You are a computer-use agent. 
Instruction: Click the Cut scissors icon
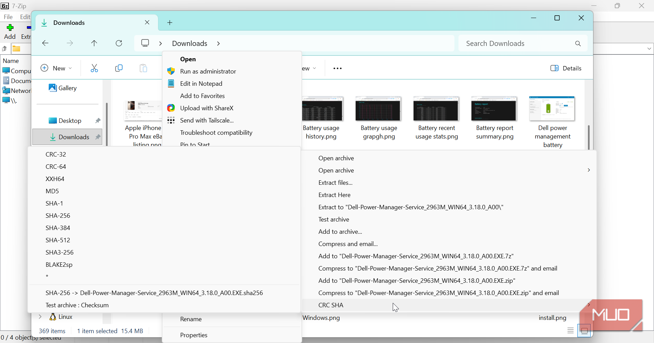click(x=94, y=68)
